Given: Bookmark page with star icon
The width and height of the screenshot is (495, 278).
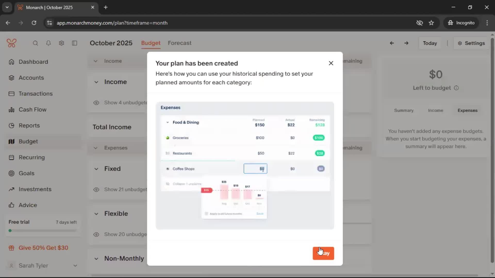Looking at the screenshot, I should click(431, 23).
